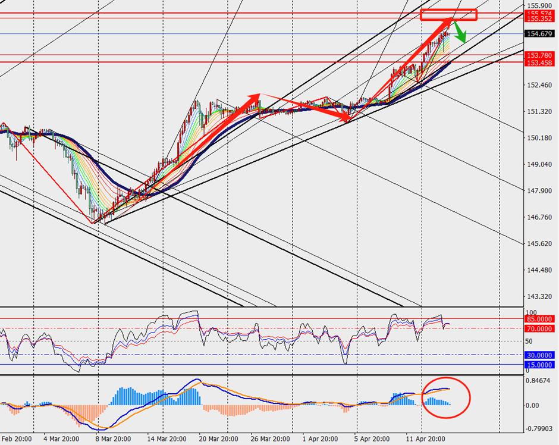Click the 147.900 price axis label

(x=539, y=191)
